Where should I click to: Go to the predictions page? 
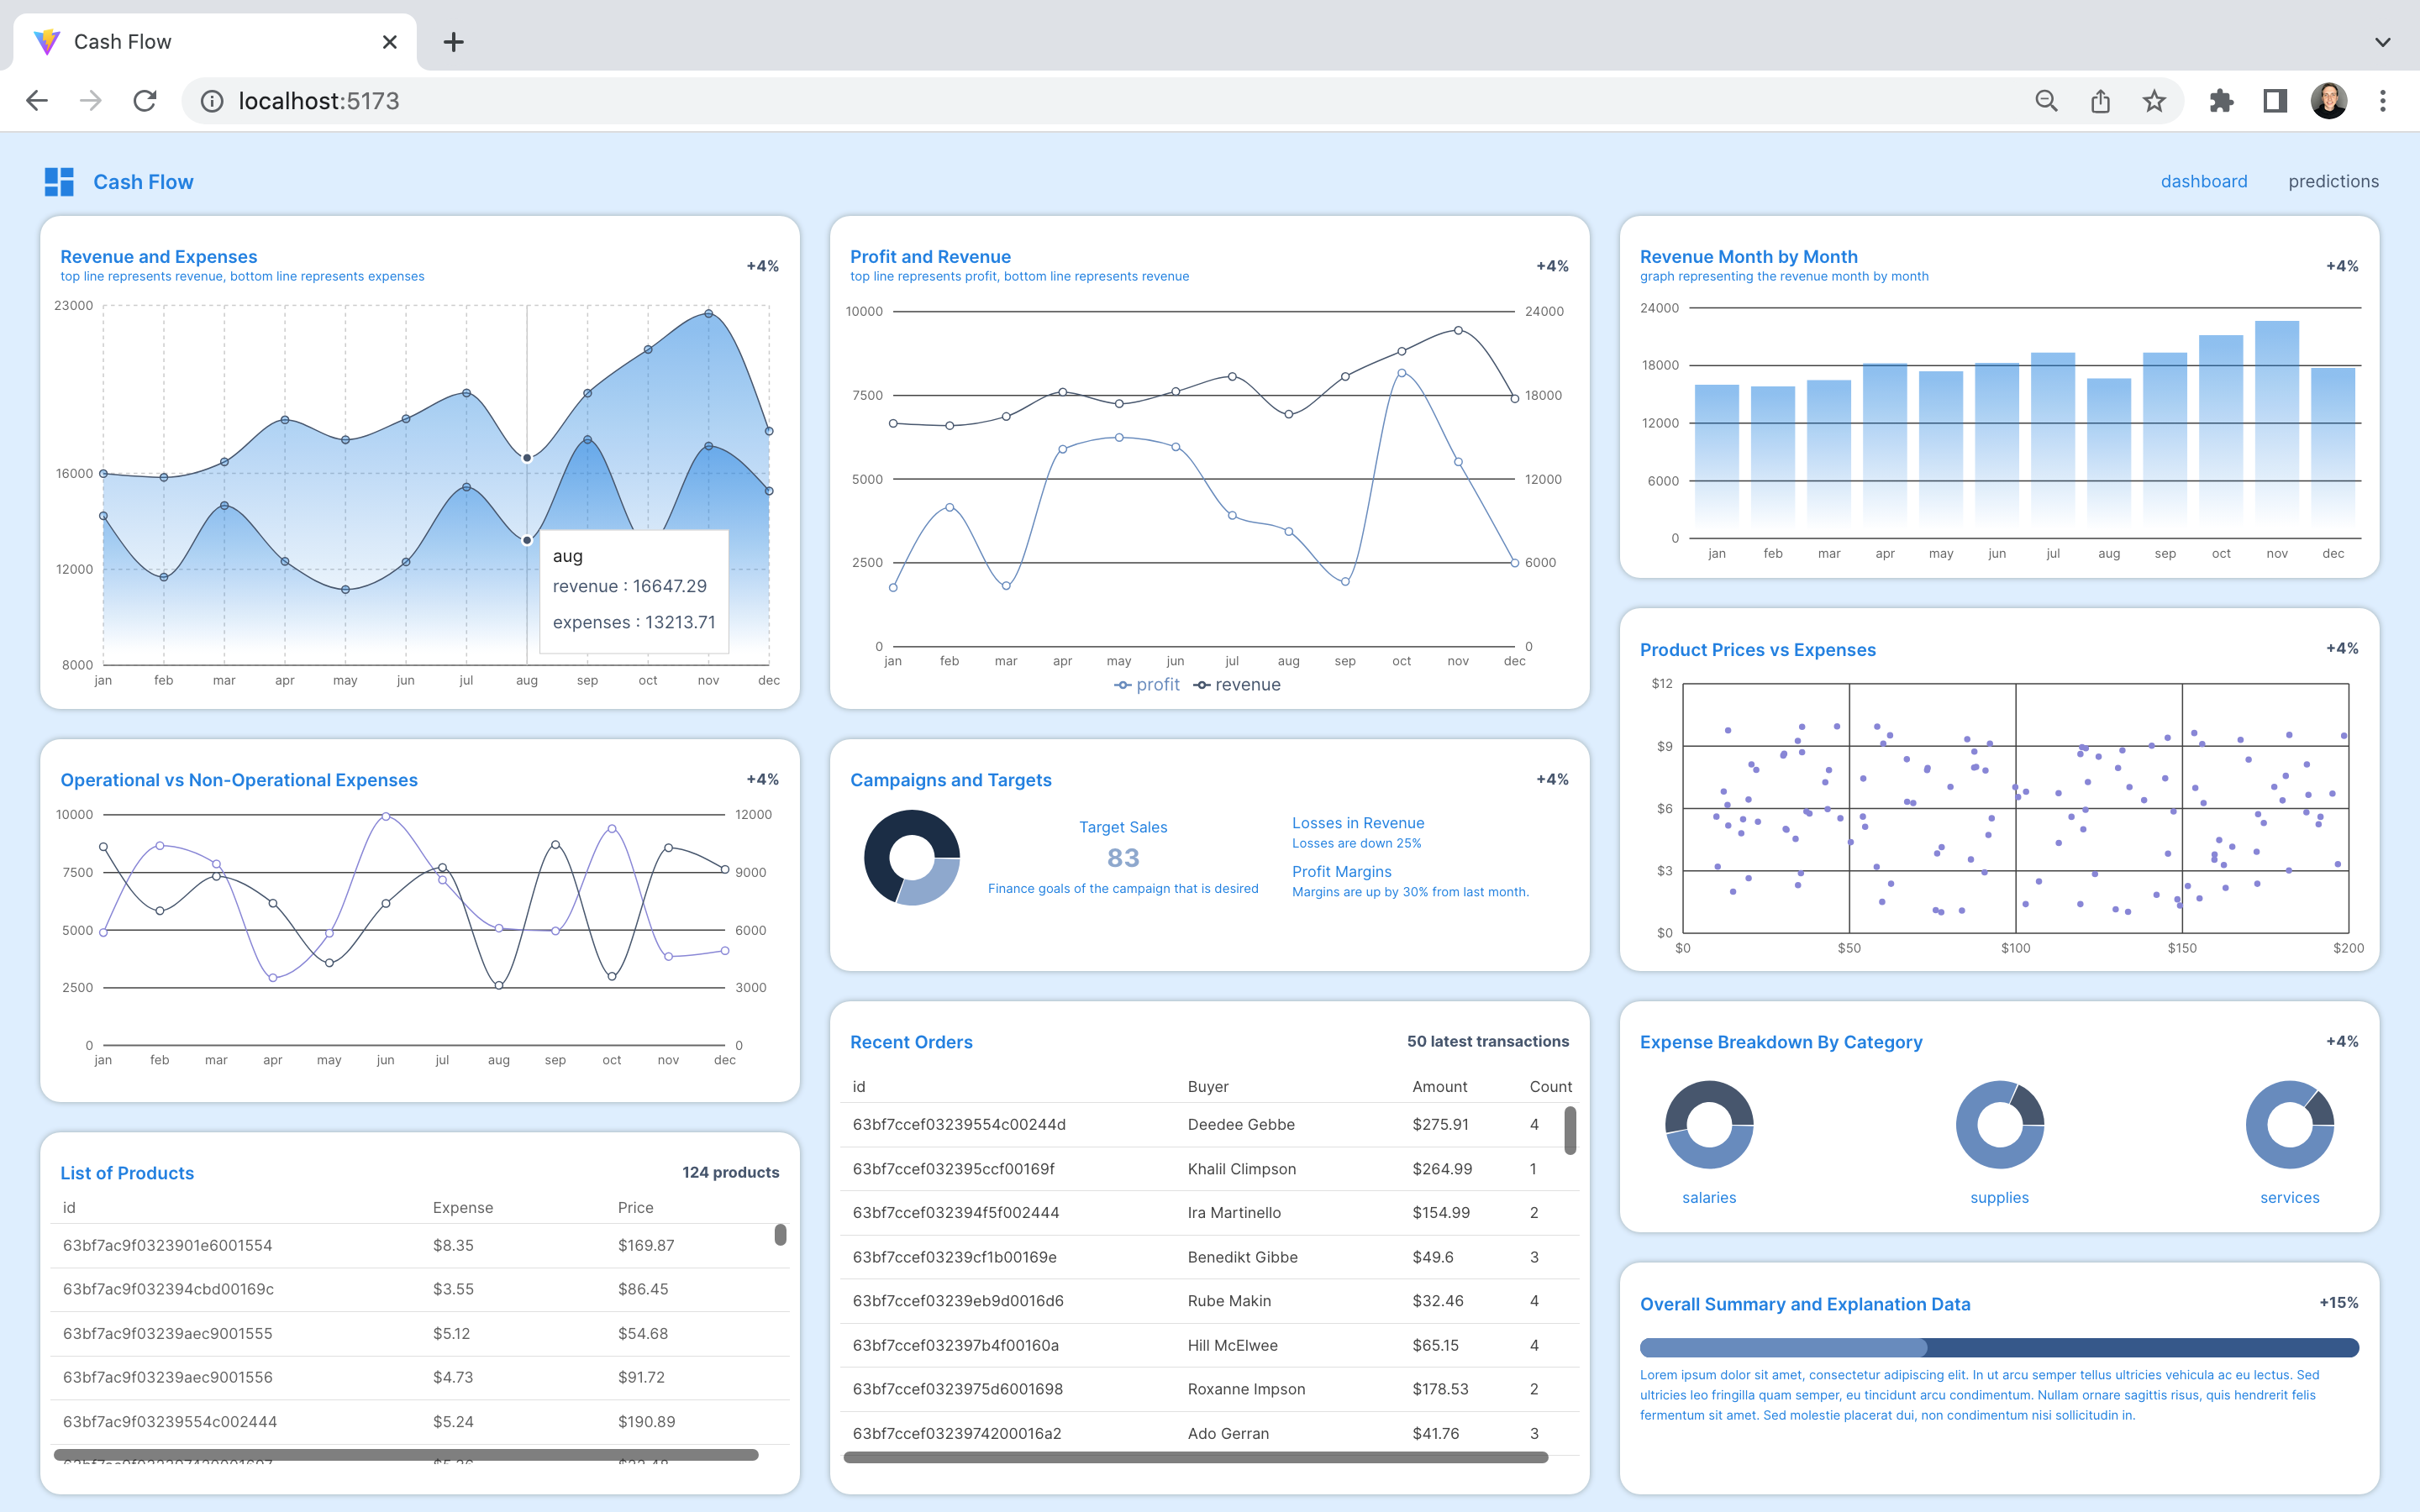(2333, 181)
